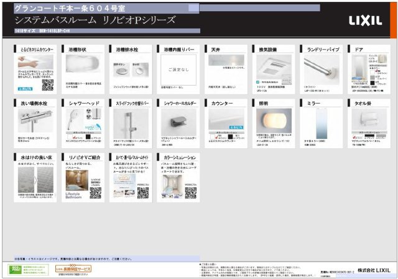Screen dimensions: 398x279
Task: Select the floor texture image under 水はけの良い床
Action: pyautogui.click(x=35, y=180)
